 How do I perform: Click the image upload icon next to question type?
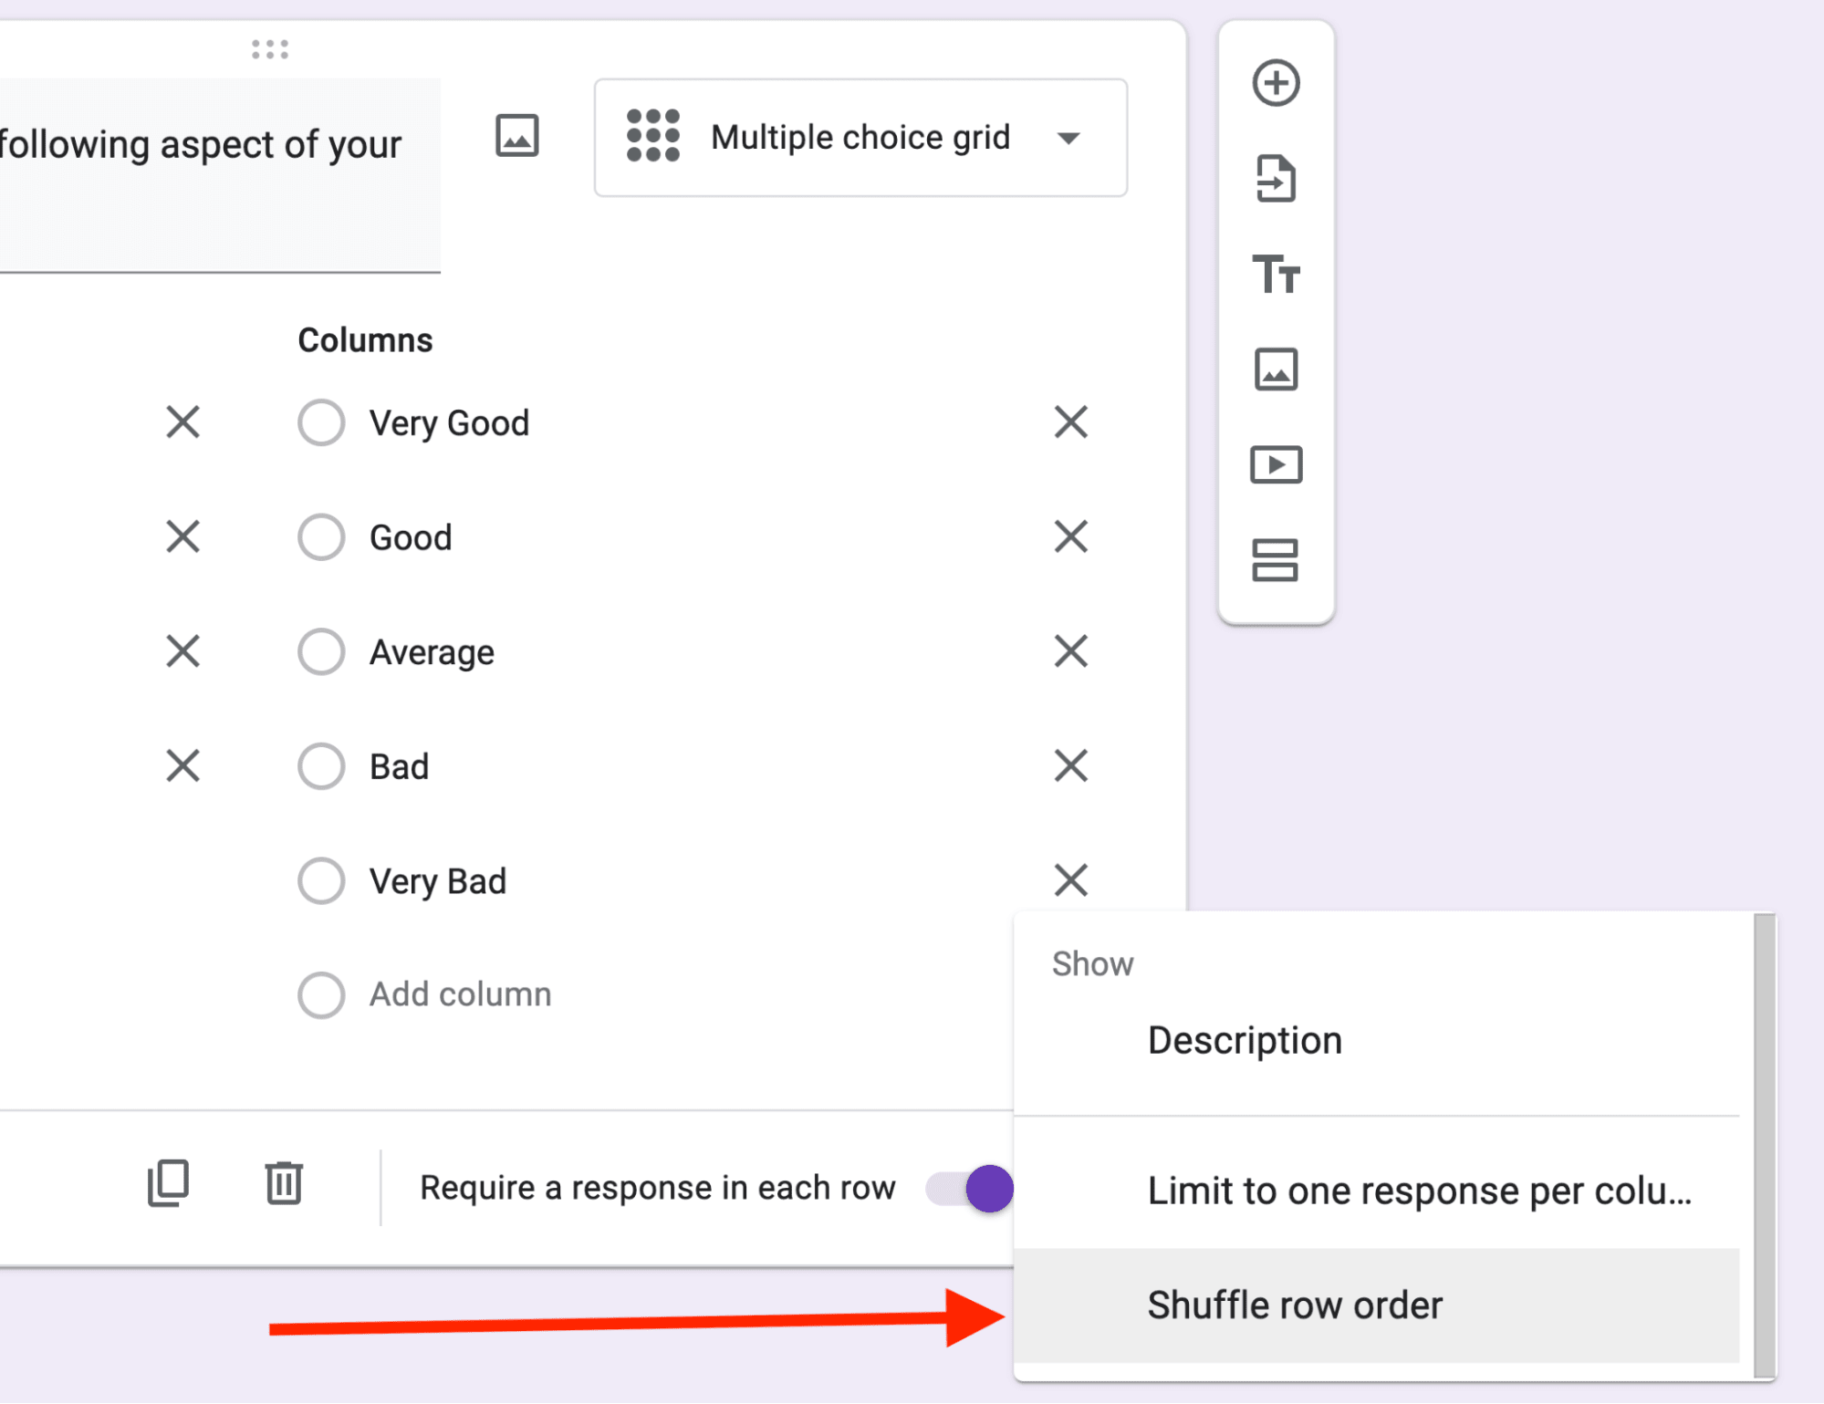(x=516, y=137)
